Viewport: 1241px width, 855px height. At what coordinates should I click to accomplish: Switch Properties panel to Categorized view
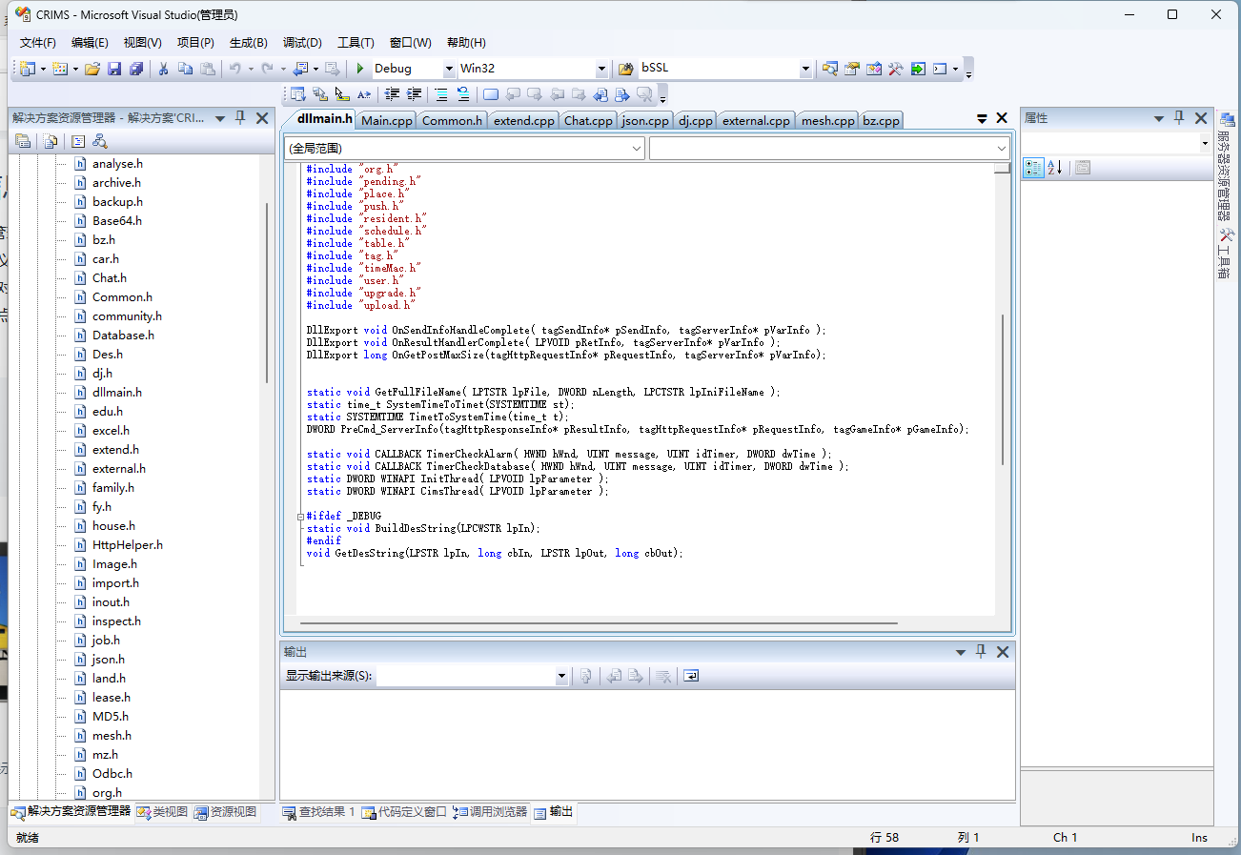pyautogui.click(x=1033, y=168)
